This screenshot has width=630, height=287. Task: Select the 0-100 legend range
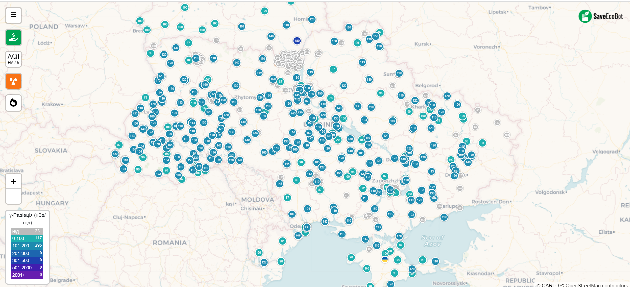(27, 238)
